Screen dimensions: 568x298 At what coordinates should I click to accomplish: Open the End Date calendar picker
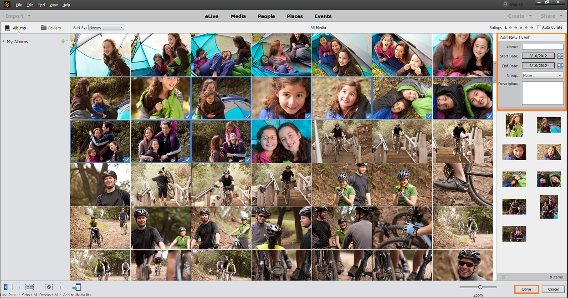[x=560, y=66]
